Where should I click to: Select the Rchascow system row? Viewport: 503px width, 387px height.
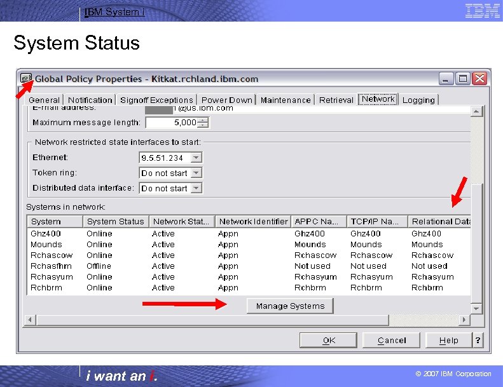tap(249, 255)
